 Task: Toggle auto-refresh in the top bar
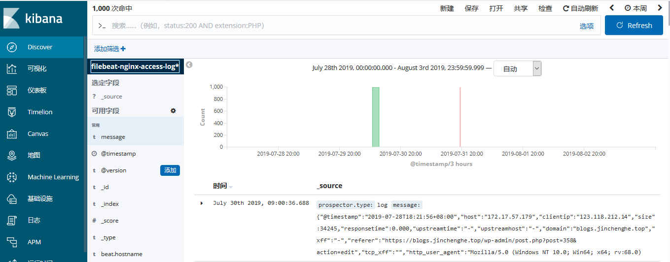[x=580, y=8]
